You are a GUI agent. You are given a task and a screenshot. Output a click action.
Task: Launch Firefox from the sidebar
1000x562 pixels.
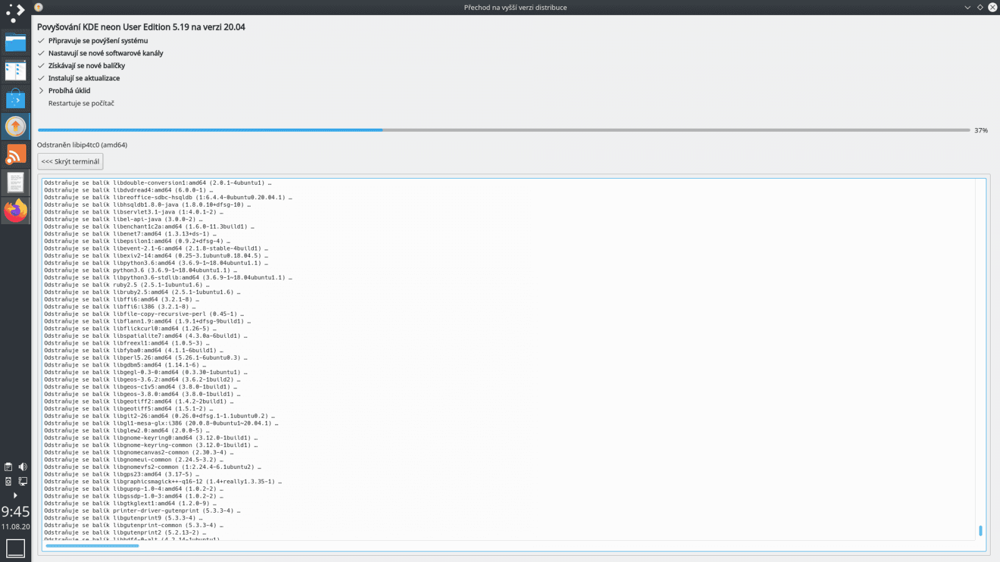[x=15, y=210]
